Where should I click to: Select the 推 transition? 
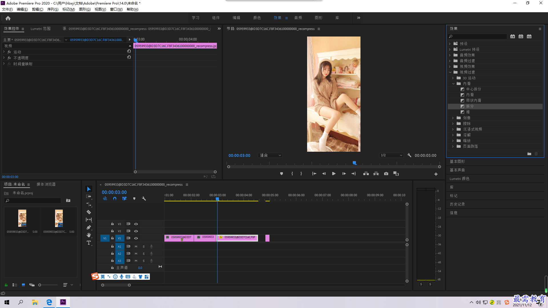point(468,112)
